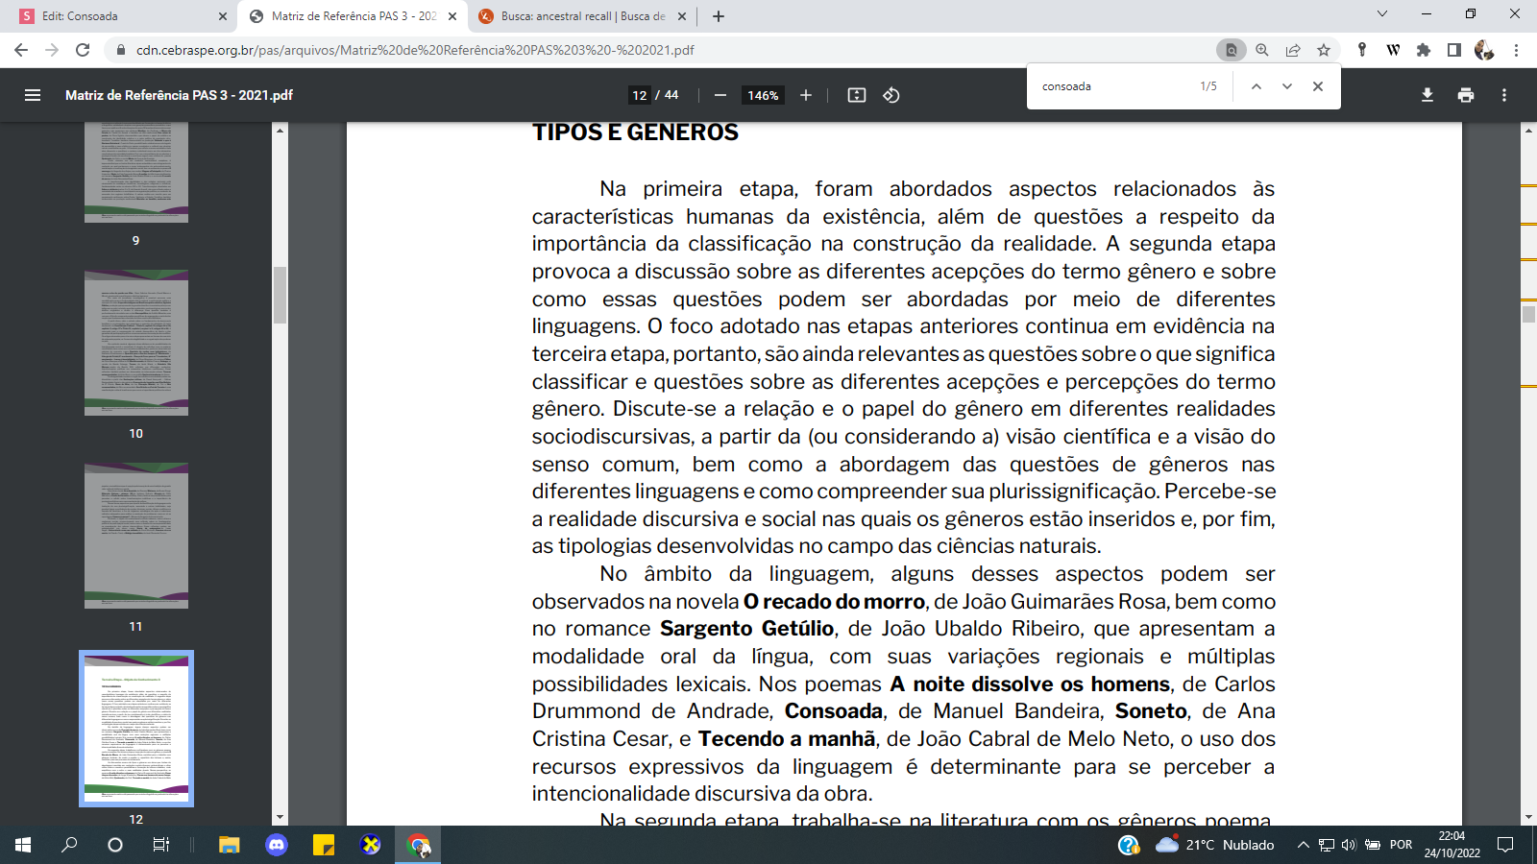Open Task View on the taskbar
The width and height of the screenshot is (1537, 864).
(161, 845)
